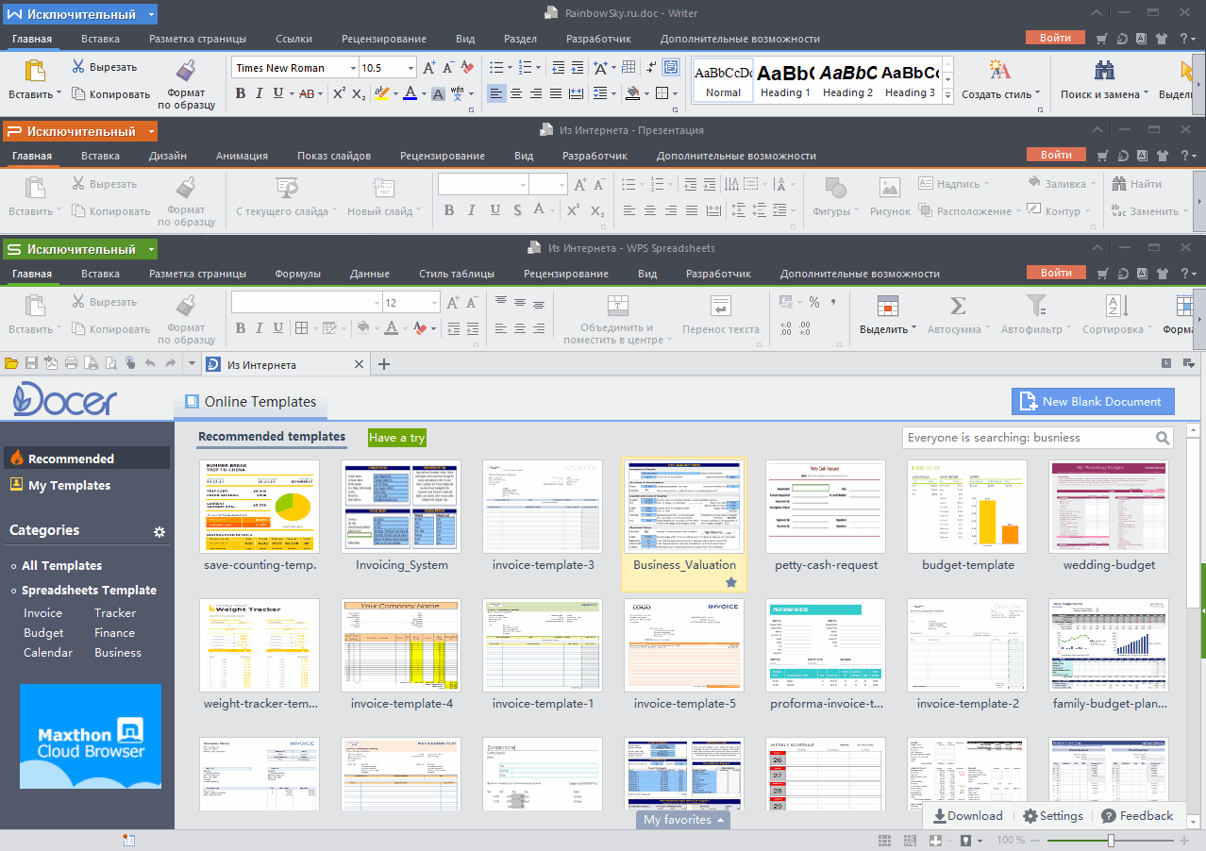The height and width of the screenshot is (851, 1206).
Task: Click the Calendar category link
Action: coord(48,653)
